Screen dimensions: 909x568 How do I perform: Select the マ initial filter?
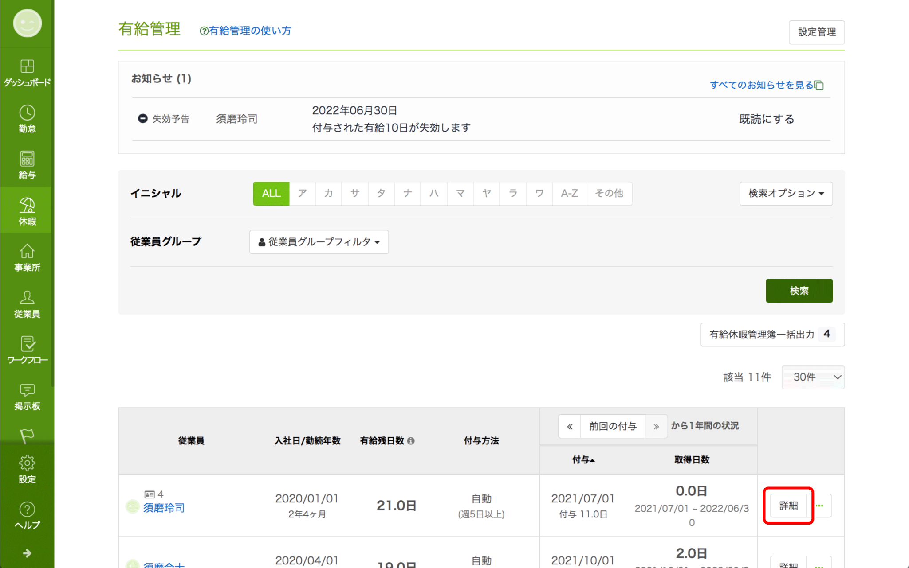click(x=460, y=193)
